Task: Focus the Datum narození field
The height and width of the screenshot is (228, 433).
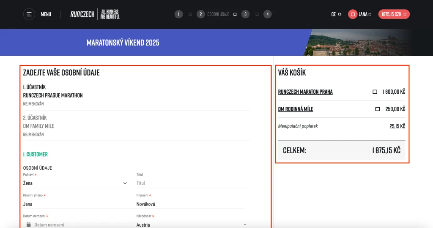Action: pyautogui.click(x=77, y=225)
